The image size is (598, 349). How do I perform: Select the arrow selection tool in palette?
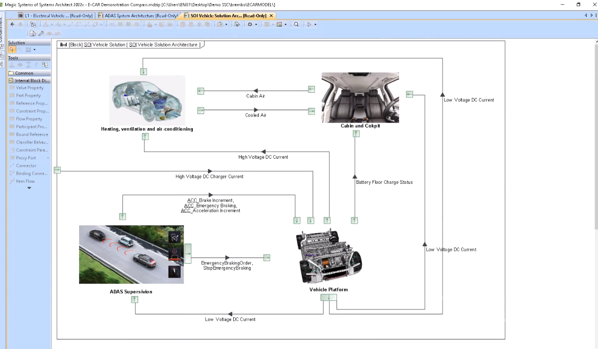(x=12, y=49)
